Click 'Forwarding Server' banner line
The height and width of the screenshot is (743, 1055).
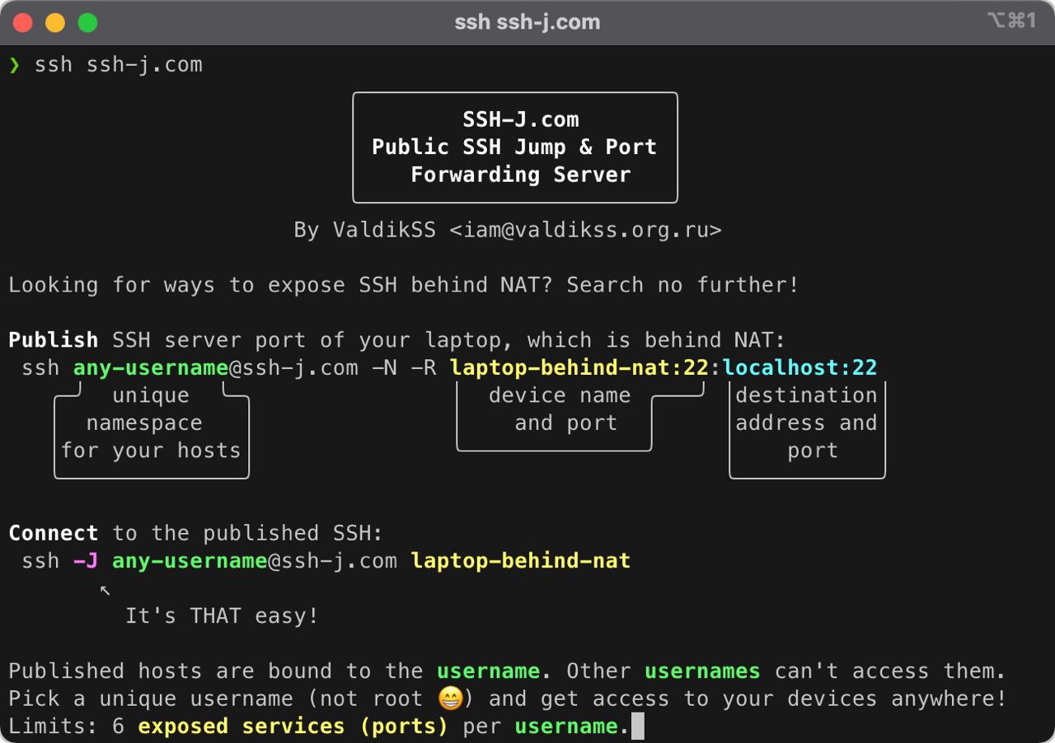click(x=521, y=175)
